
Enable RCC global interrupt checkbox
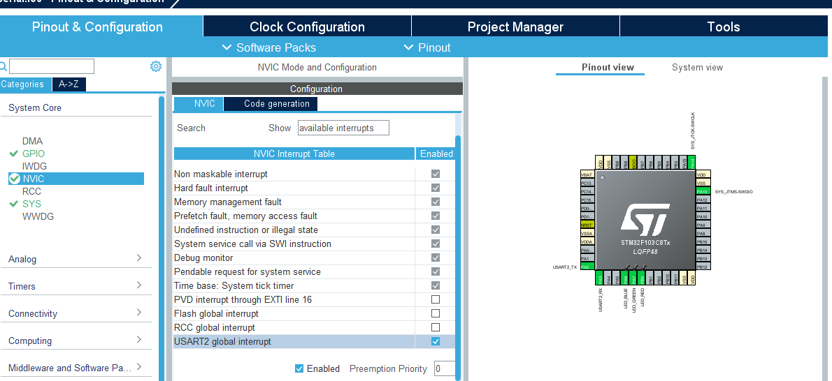tap(436, 327)
